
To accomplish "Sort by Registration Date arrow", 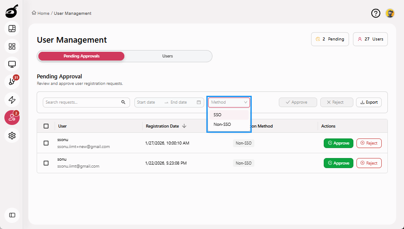I will click(x=184, y=126).
